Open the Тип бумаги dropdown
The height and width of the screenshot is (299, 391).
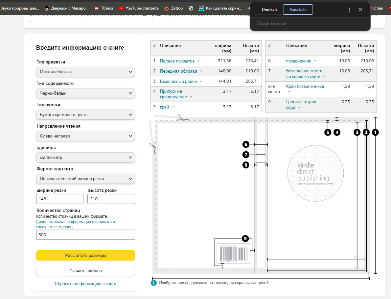pos(85,114)
